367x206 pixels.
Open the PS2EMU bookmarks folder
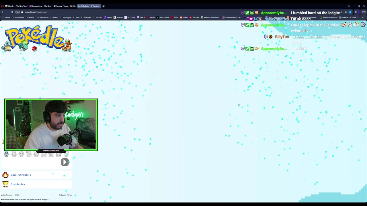[x=97, y=17]
